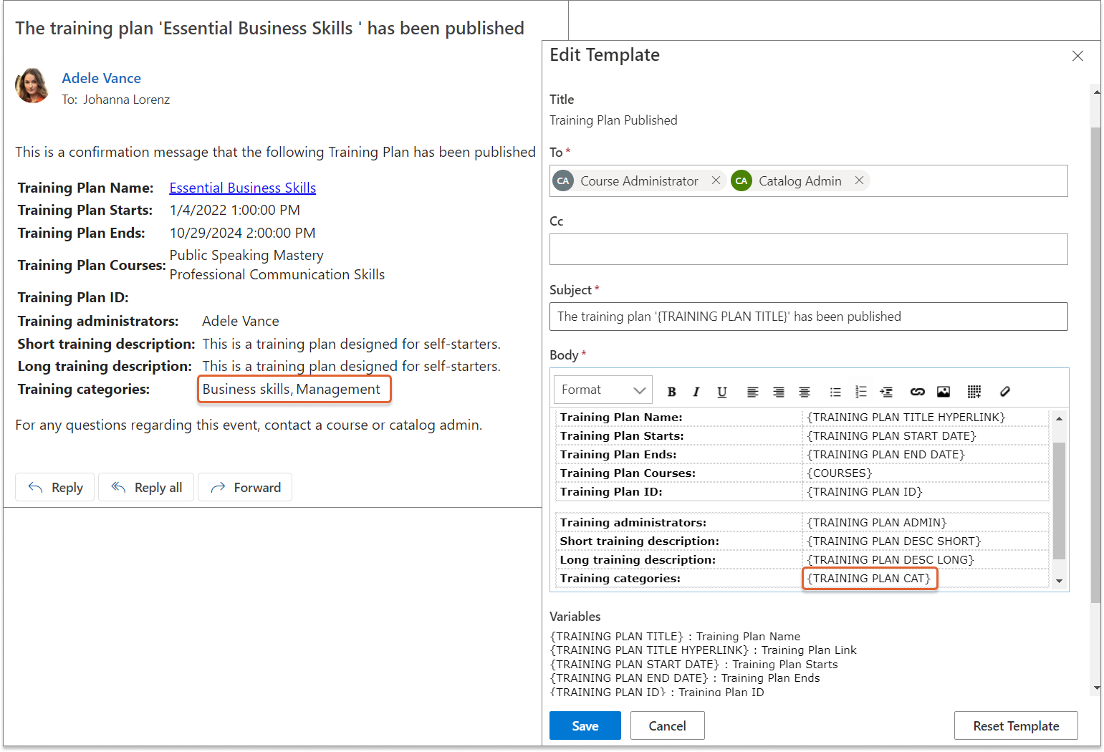Insert a table into the template body
1104x752 pixels.
click(x=974, y=392)
